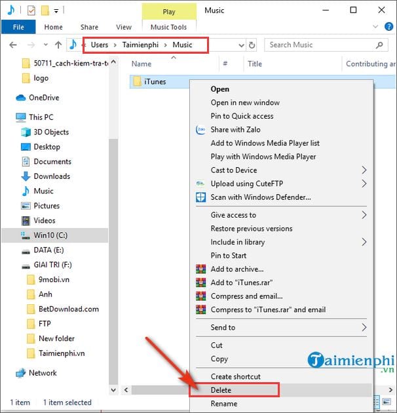
Task: Switch to the Share ribbon tab
Action: 90,27
